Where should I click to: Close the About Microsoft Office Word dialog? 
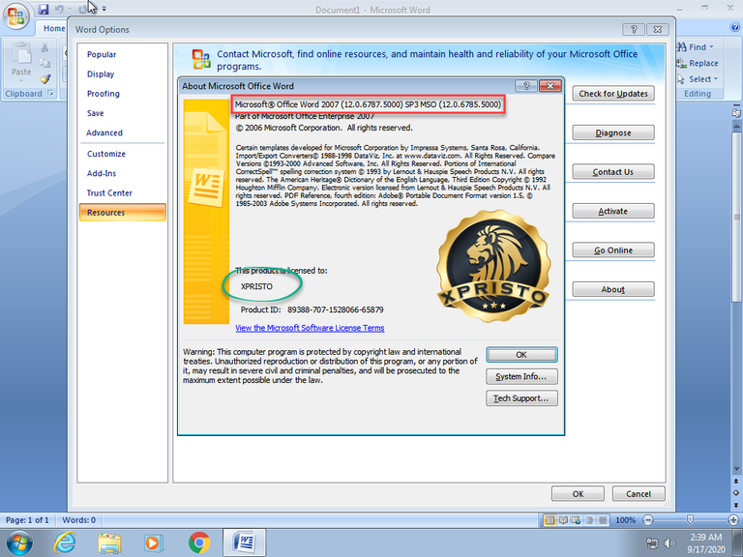[x=550, y=86]
